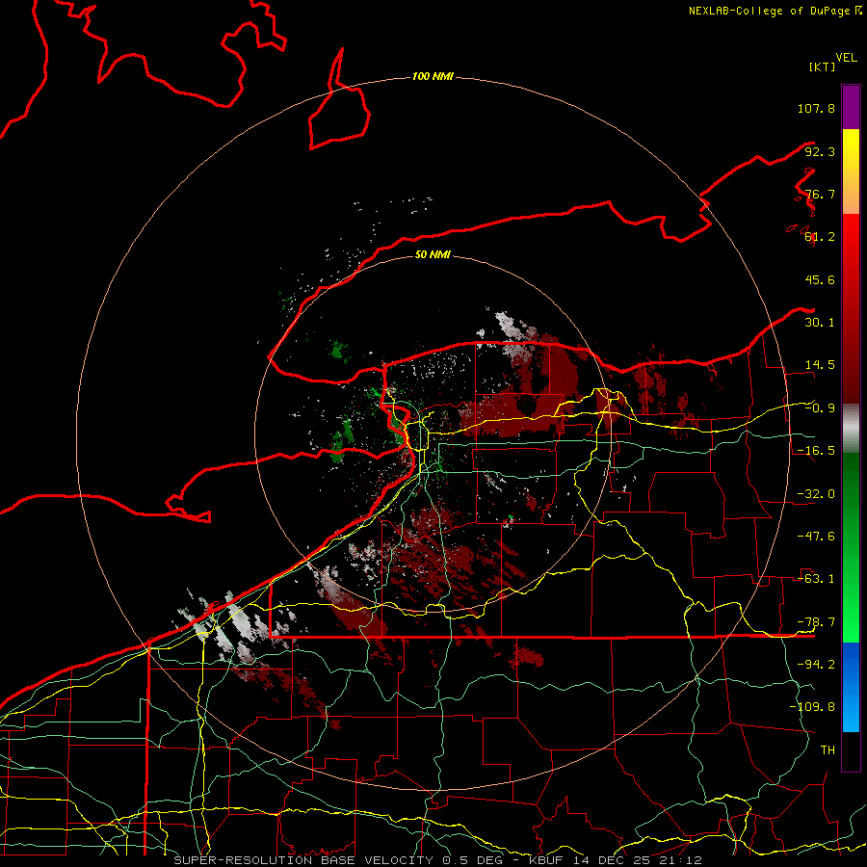Image resolution: width=867 pixels, height=867 pixels.
Task: Pick the blue segment of the velocity color bar
Action: tap(851, 687)
